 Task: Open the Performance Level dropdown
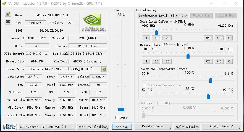(163, 16)
